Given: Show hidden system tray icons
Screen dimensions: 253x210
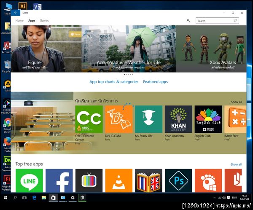Looking at the screenshot, I should [215, 198].
